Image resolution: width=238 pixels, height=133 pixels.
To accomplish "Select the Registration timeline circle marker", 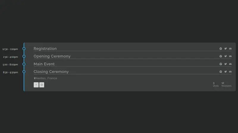I will coord(24,49).
